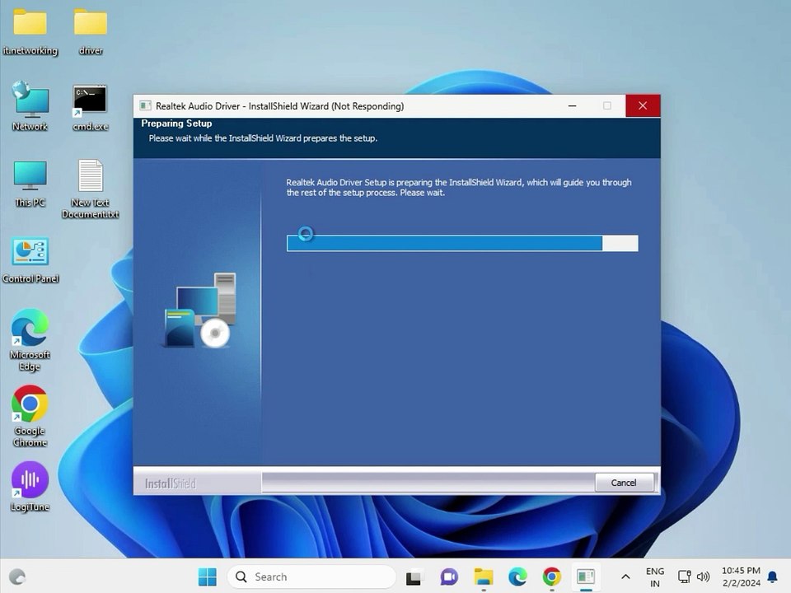Select the cmd.exe shortcut
791x593 pixels.
point(91,108)
